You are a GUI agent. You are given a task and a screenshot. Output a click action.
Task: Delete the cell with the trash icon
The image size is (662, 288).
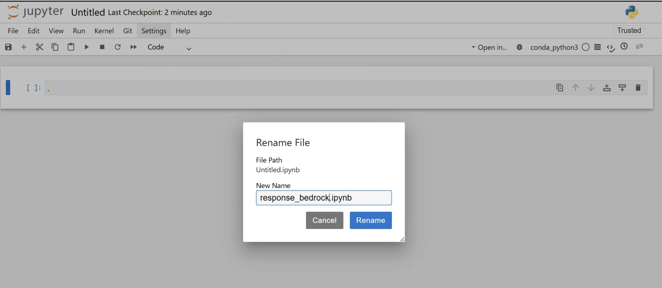click(x=638, y=88)
